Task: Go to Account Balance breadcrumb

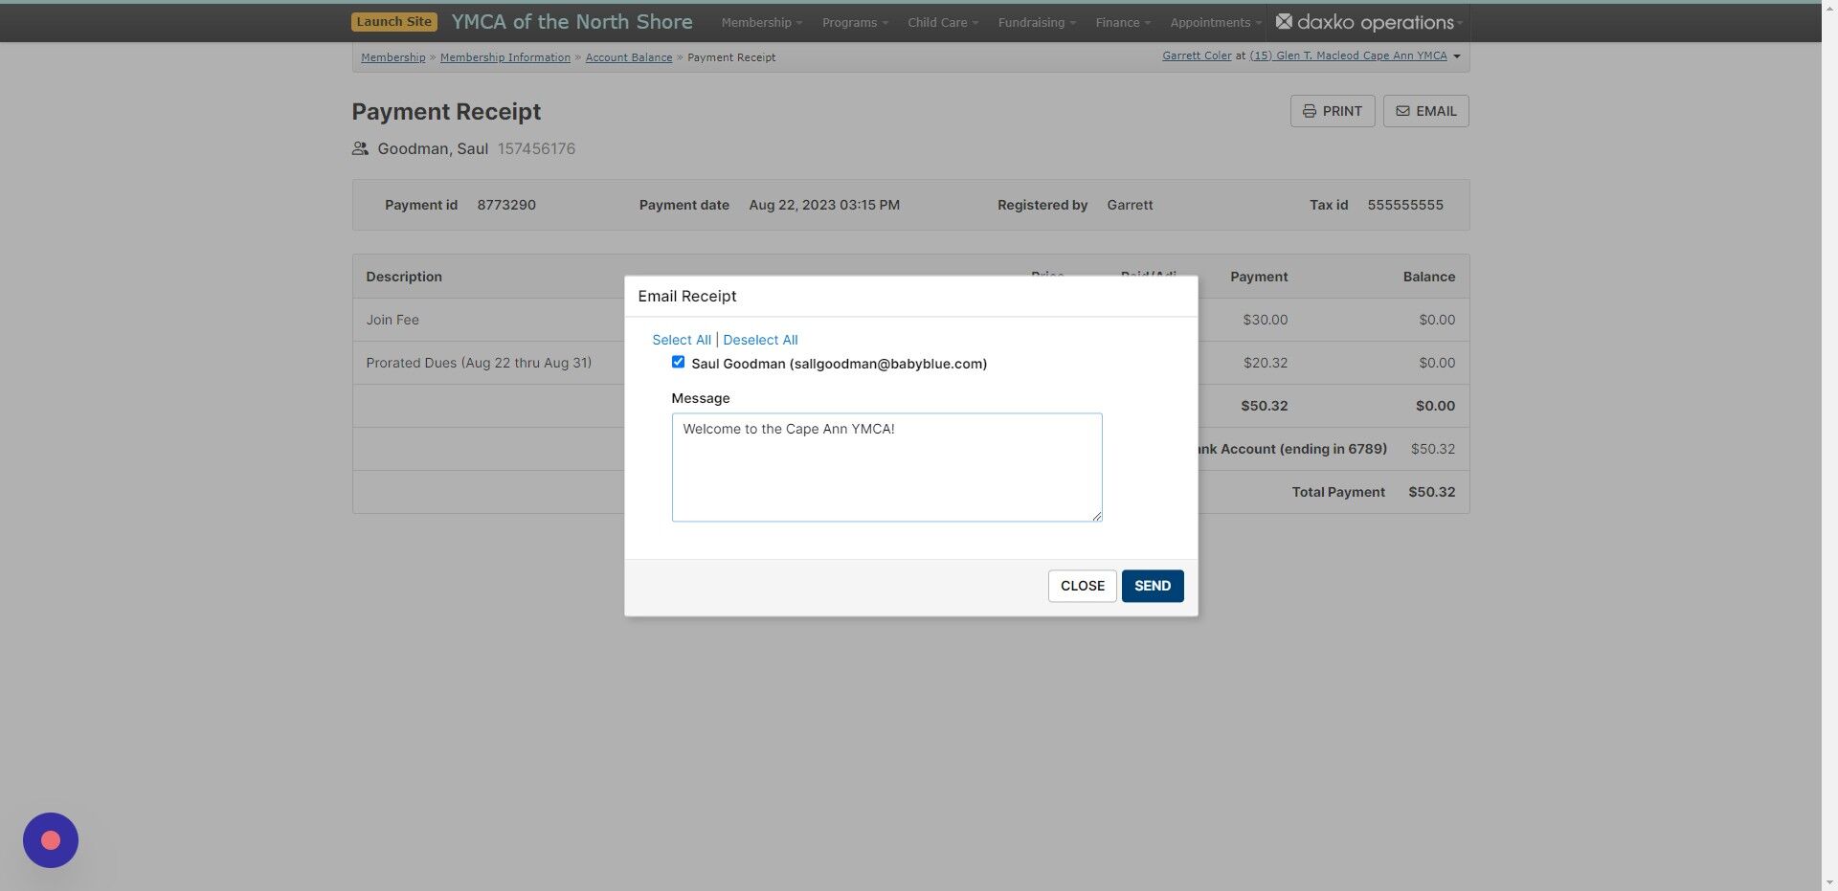Action: 629,57
